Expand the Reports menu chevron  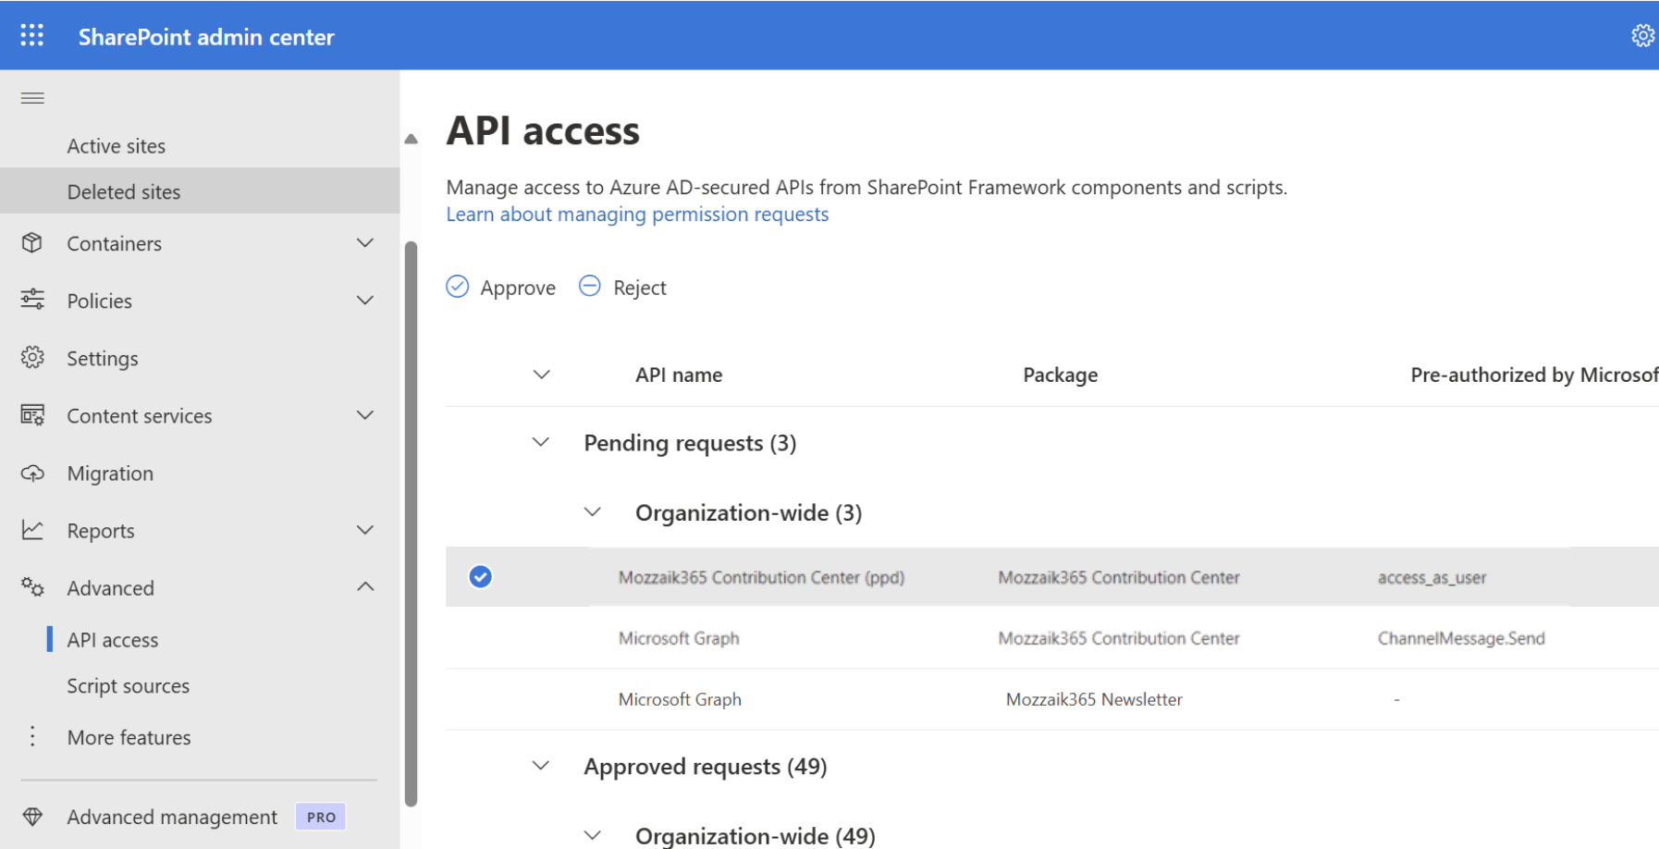point(365,530)
